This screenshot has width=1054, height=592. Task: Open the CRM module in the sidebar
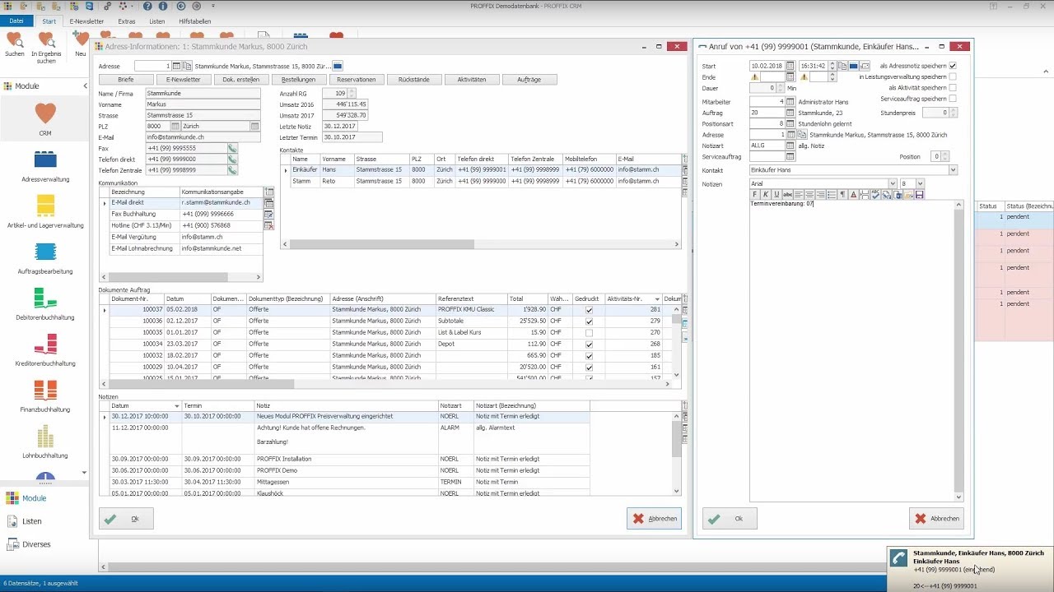point(45,118)
